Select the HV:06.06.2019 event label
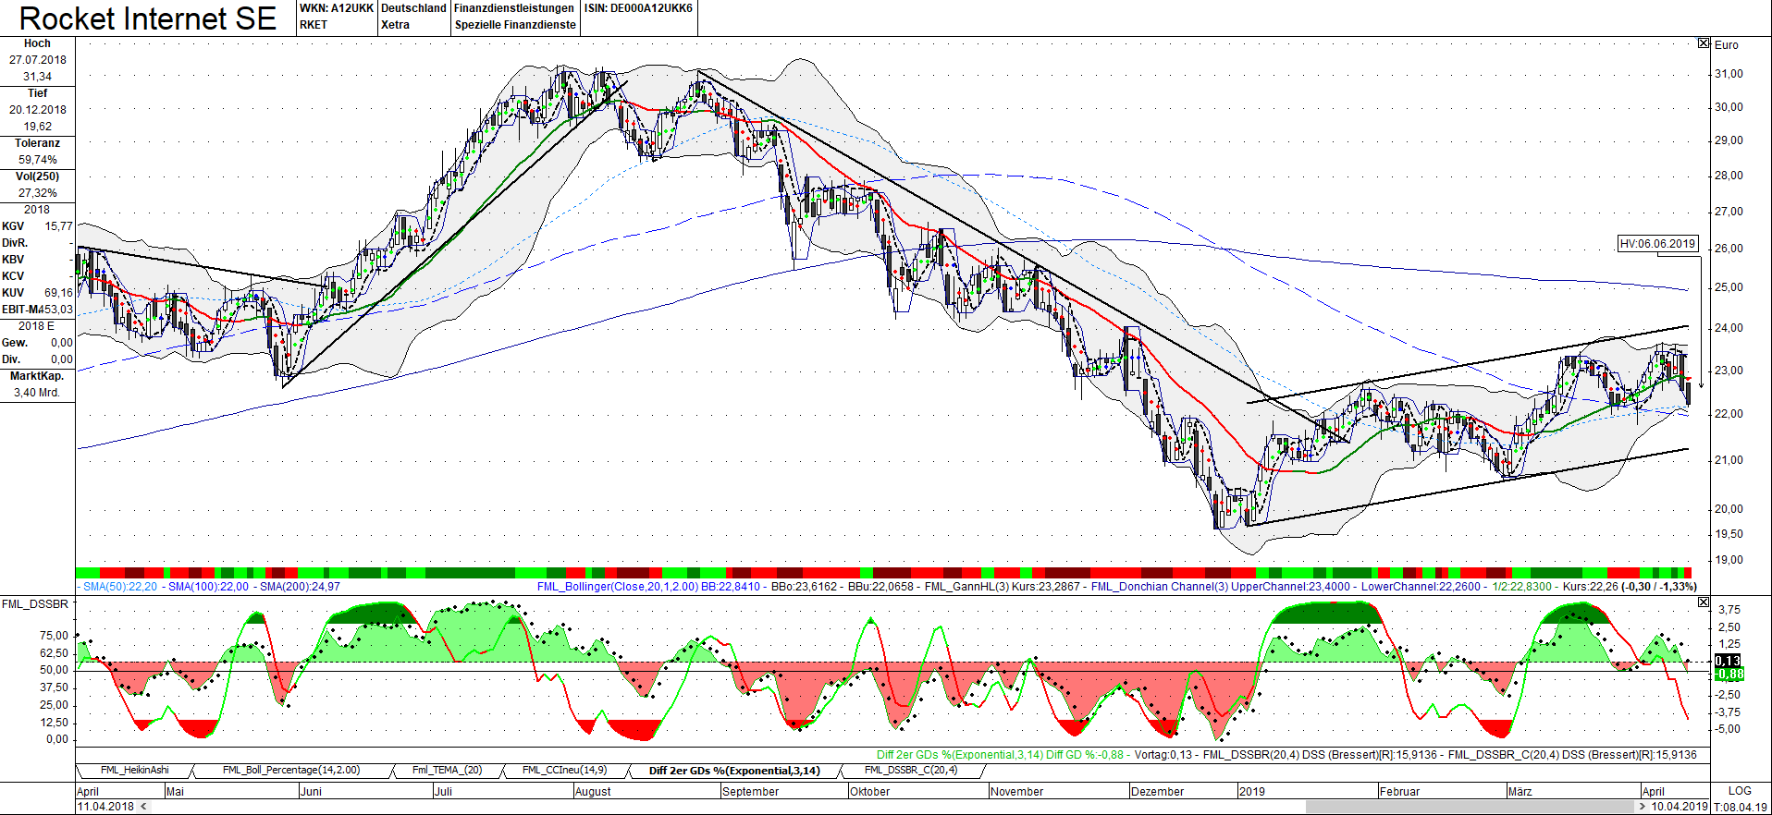The height and width of the screenshot is (815, 1772). [1658, 244]
